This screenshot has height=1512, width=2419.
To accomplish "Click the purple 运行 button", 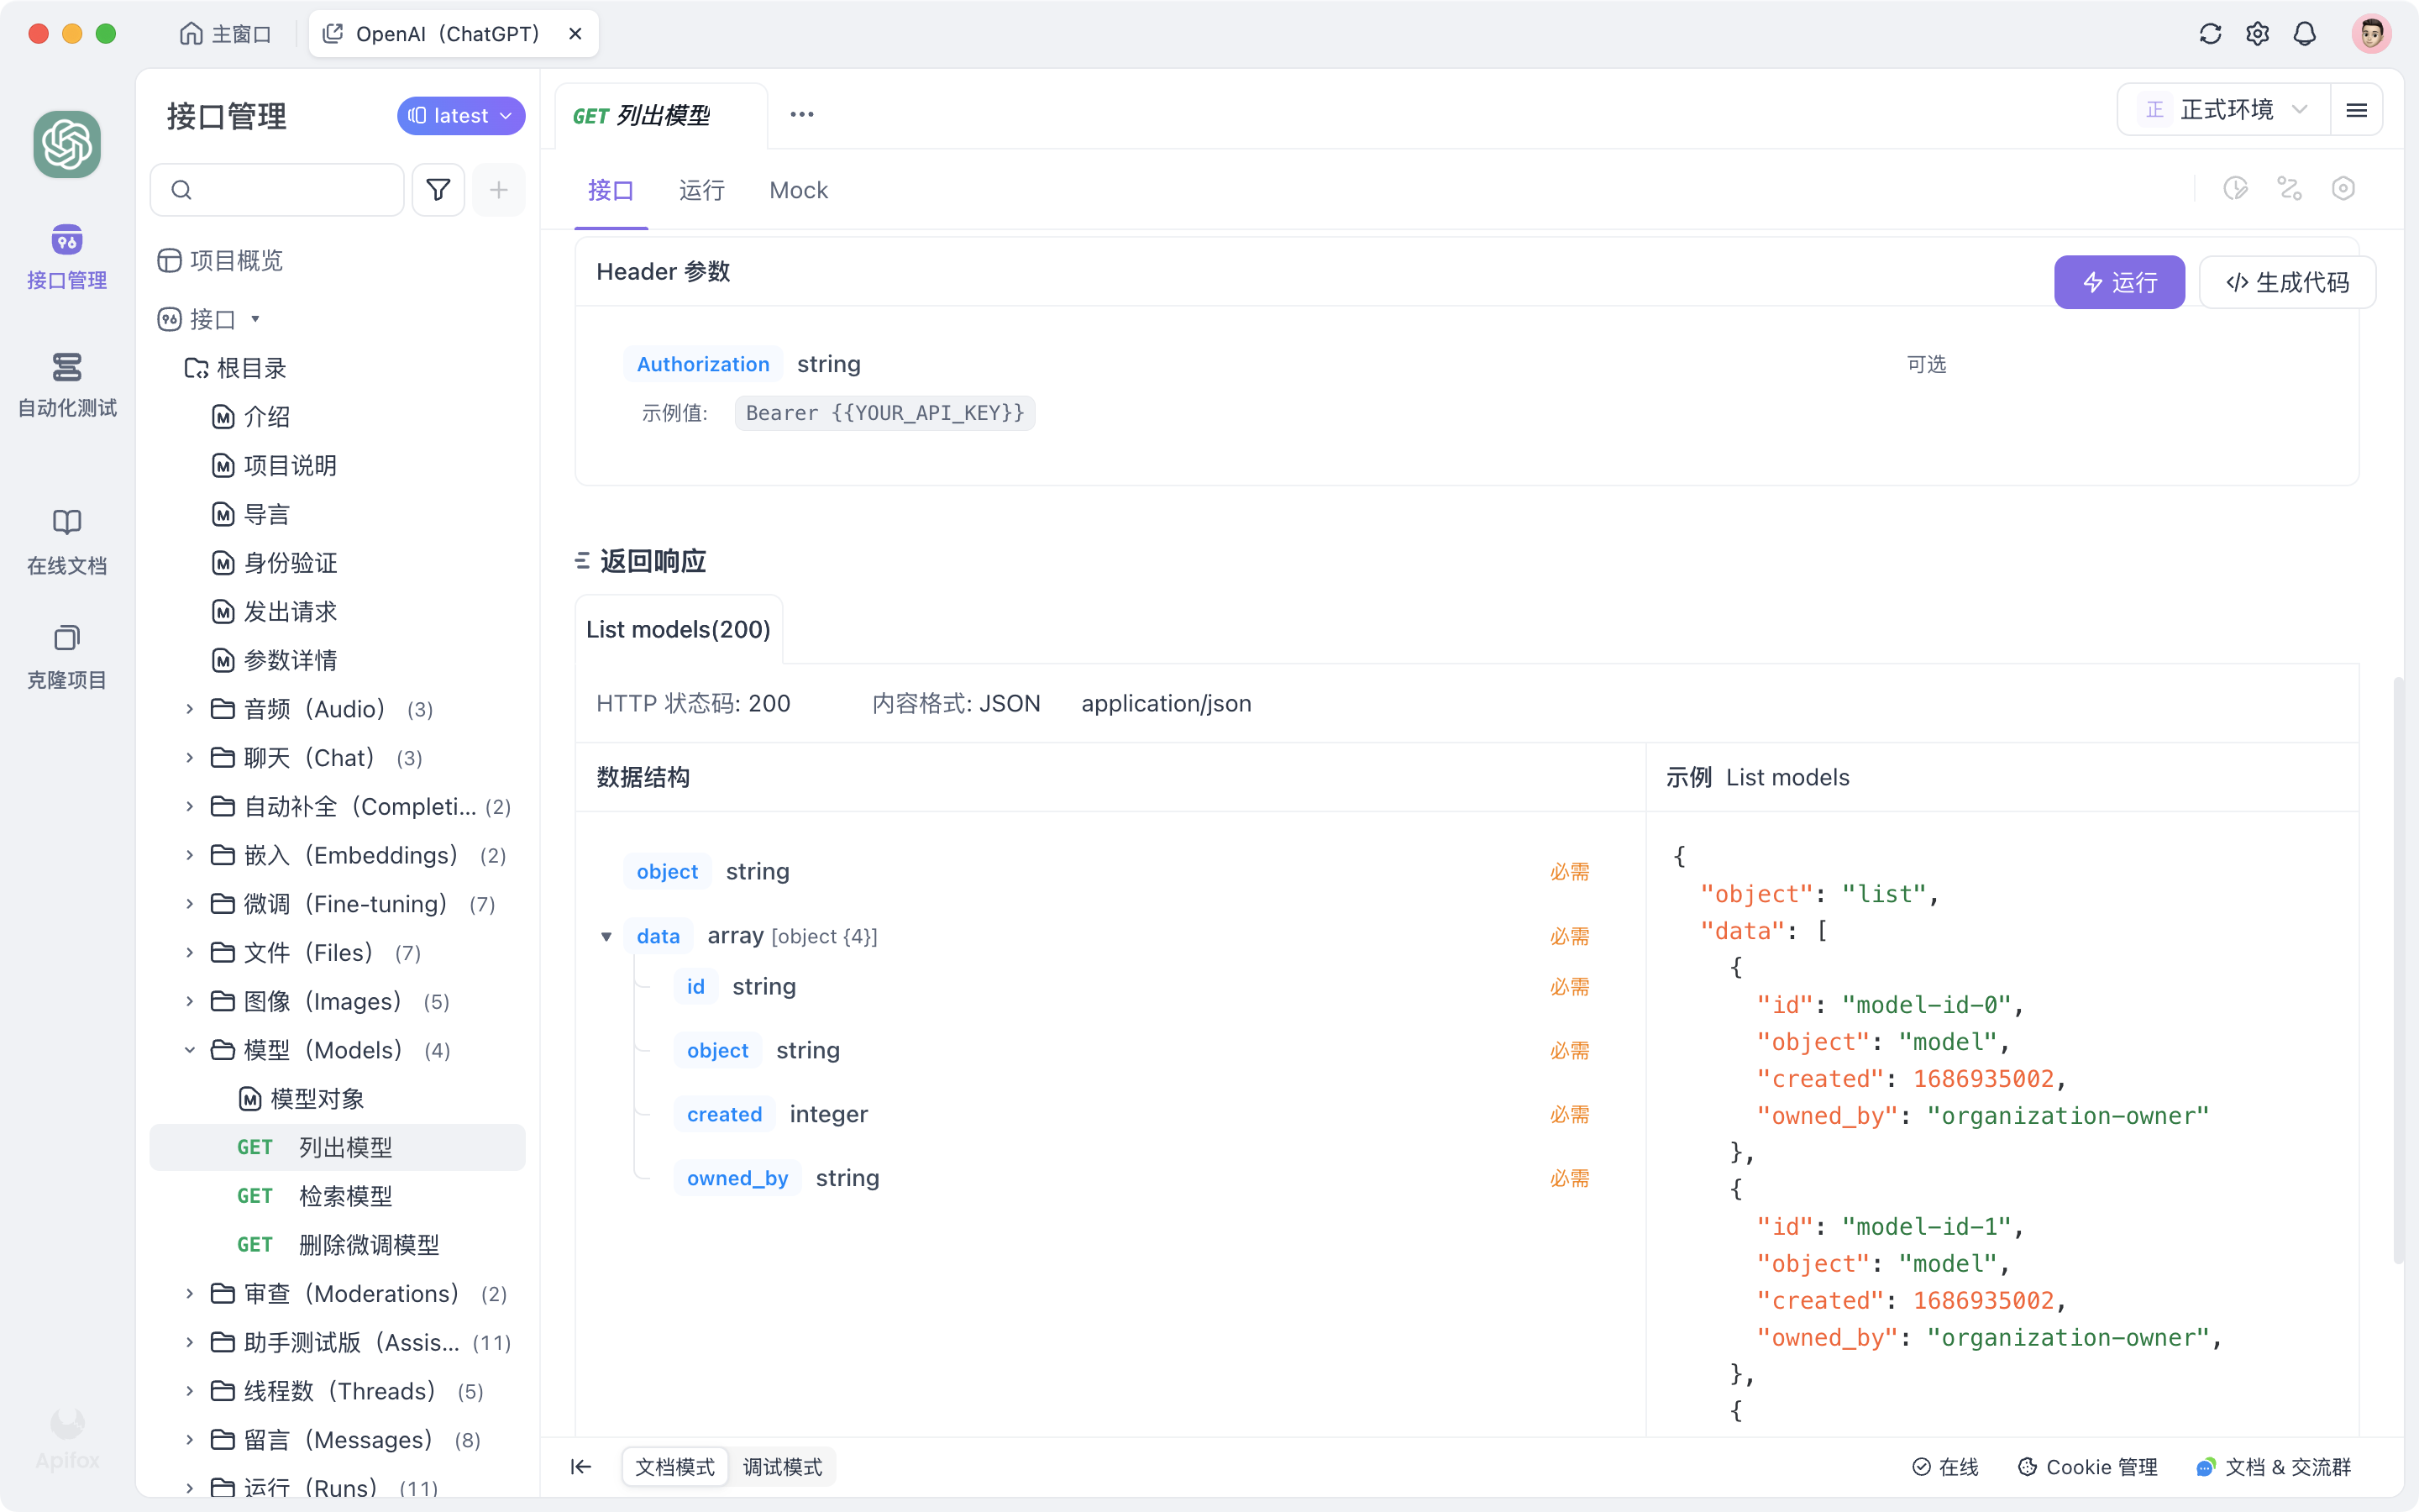I will [2119, 282].
